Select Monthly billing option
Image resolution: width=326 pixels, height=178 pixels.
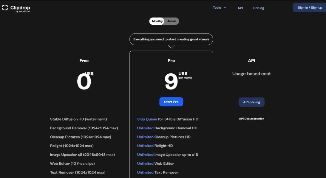pyautogui.click(x=157, y=21)
